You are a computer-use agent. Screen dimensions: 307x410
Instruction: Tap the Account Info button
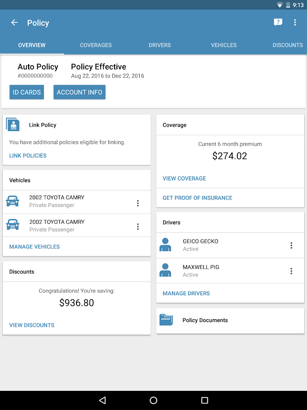pyautogui.click(x=80, y=92)
